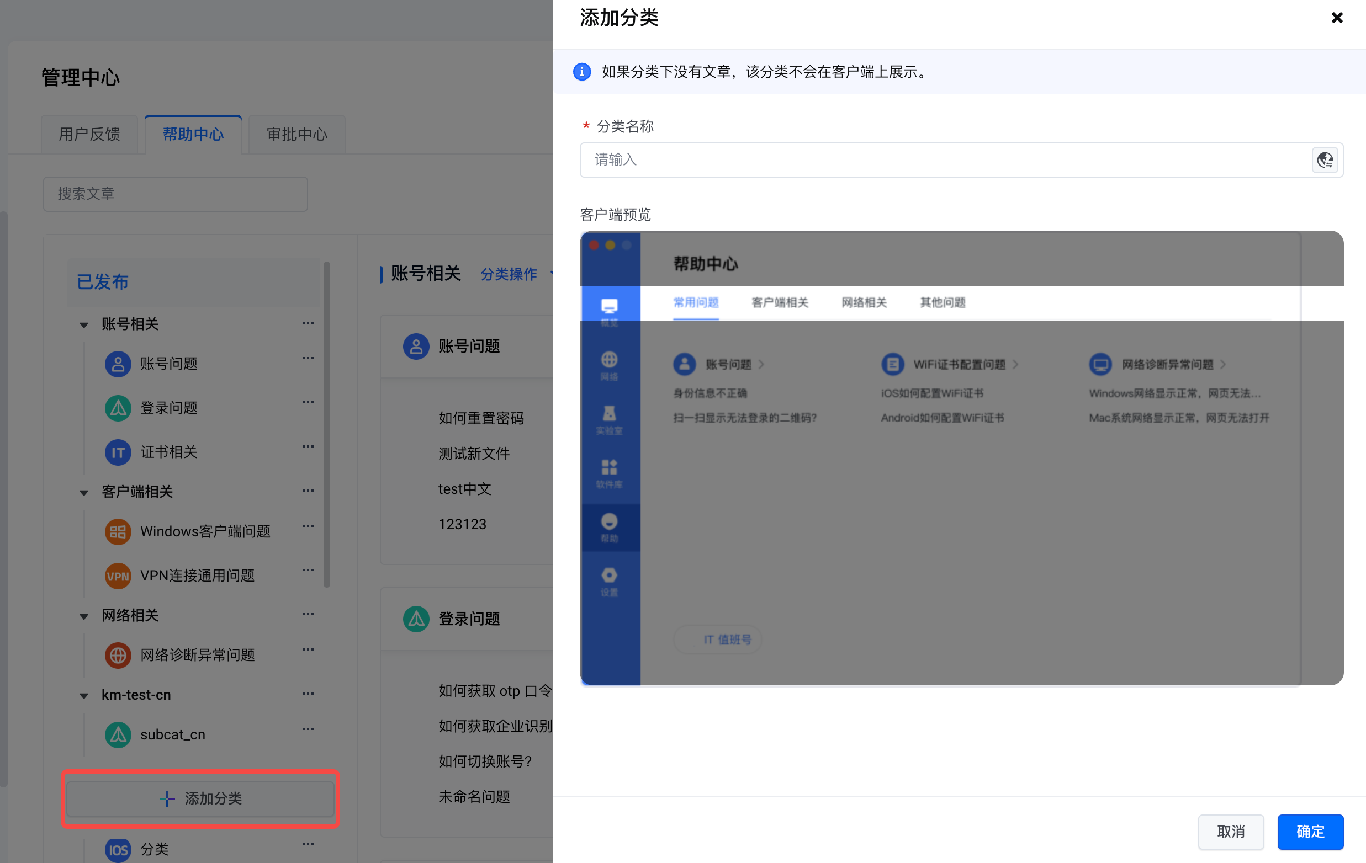Click the green icon beside subcat_cn

pyautogui.click(x=118, y=734)
